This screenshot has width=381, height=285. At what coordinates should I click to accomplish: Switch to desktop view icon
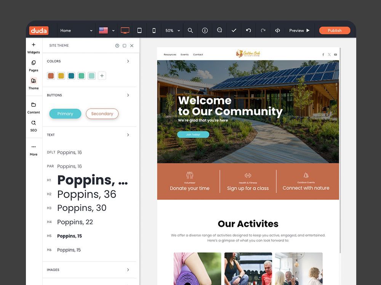pyautogui.click(x=125, y=30)
